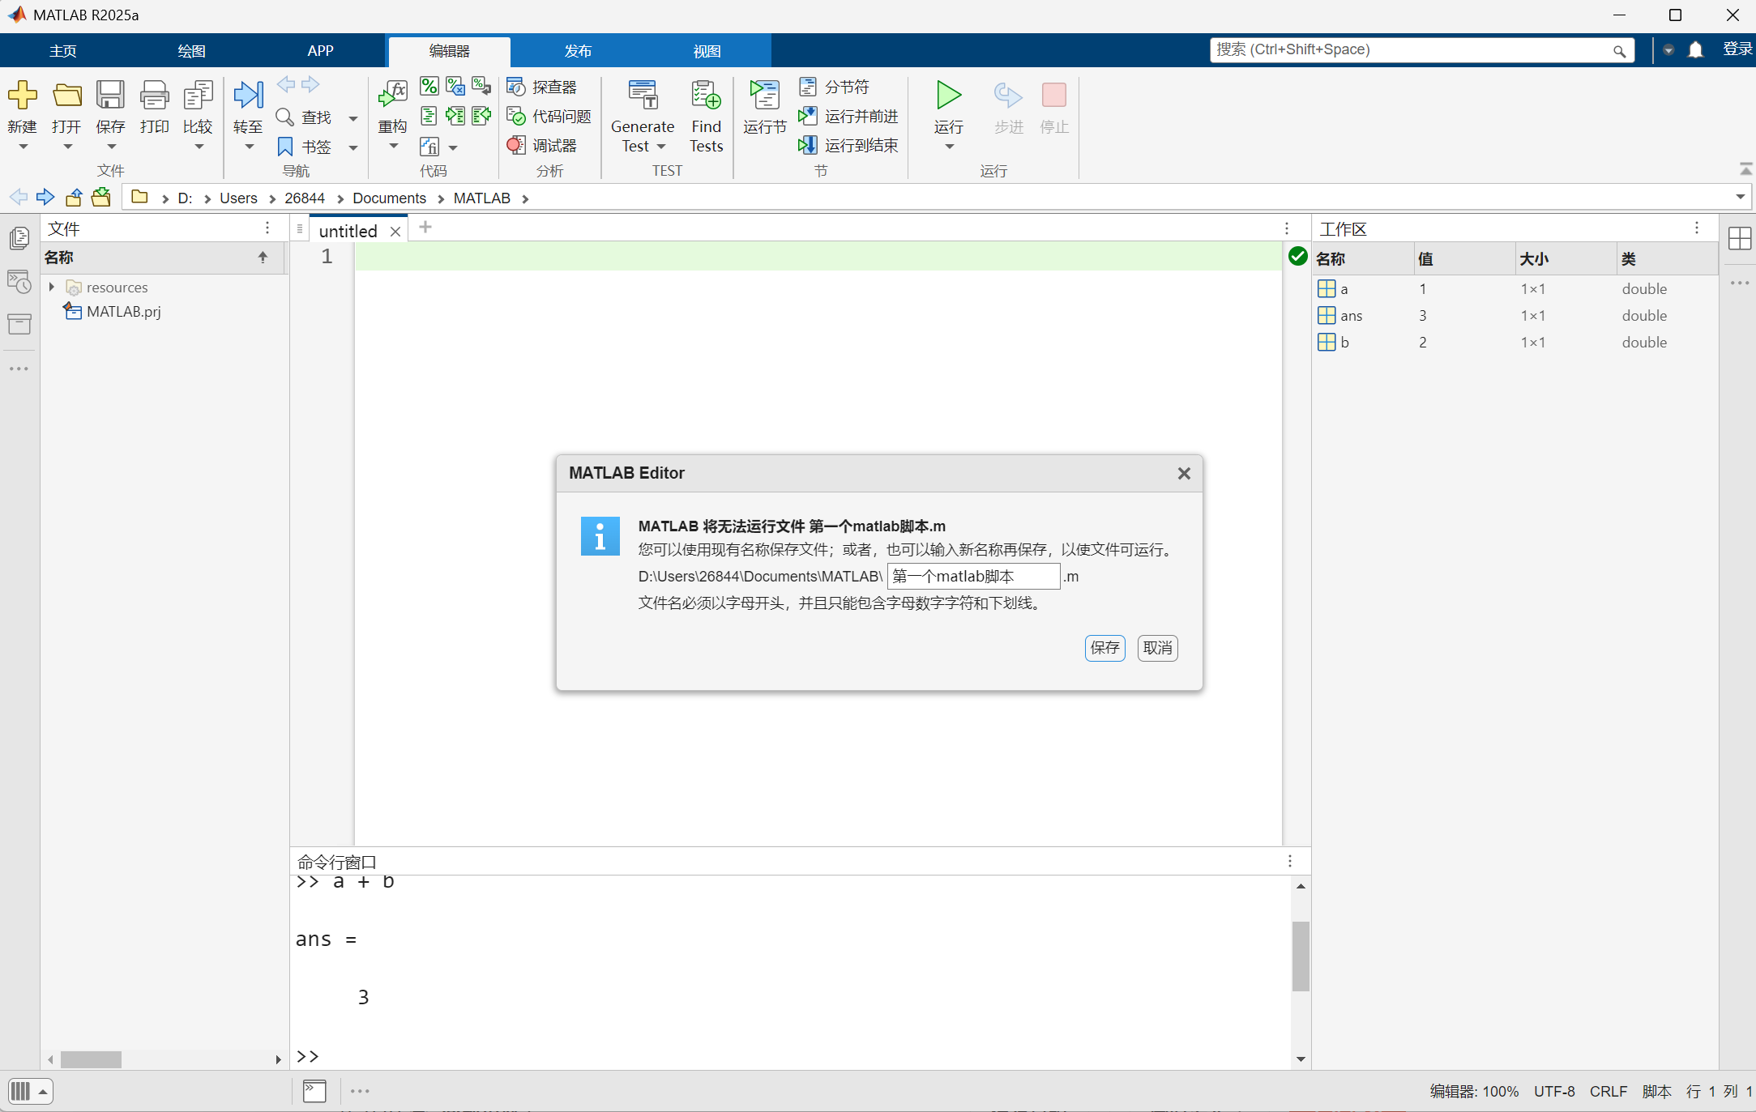The height and width of the screenshot is (1112, 1756).
Task: Click the Generate Test icon
Action: (x=643, y=96)
